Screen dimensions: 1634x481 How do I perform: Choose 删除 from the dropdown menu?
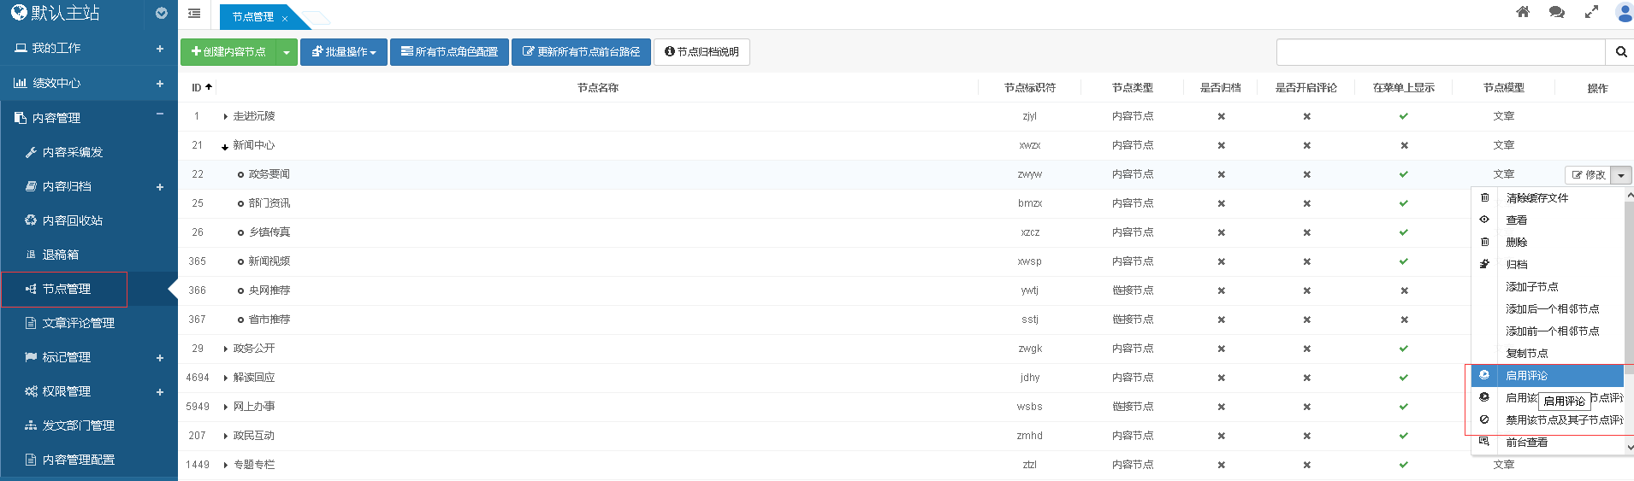point(1516,243)
